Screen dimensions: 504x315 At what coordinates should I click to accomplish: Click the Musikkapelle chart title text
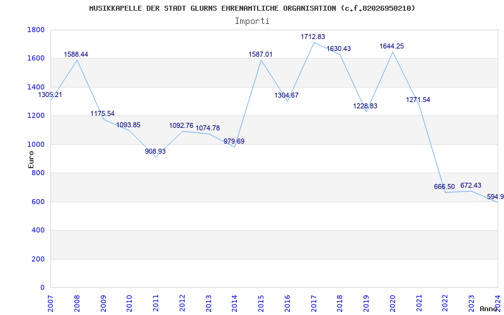click(x=252, y=8)
